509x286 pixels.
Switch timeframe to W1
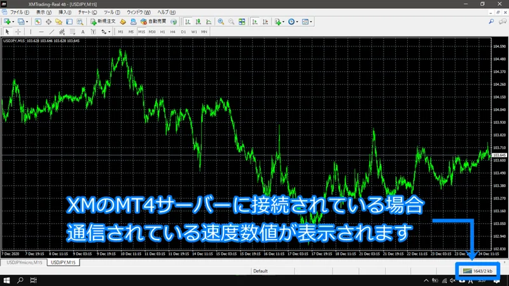click(194, 32)
